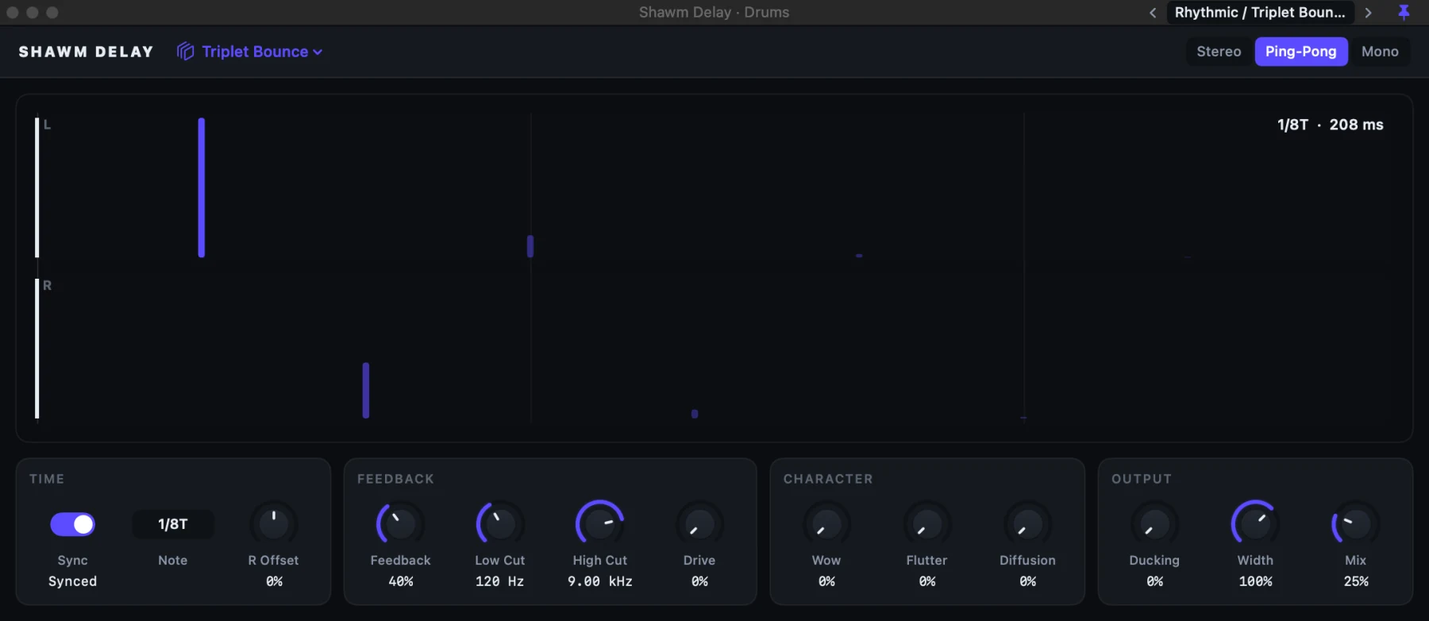Click the L channel input level meter

[37, 187]
